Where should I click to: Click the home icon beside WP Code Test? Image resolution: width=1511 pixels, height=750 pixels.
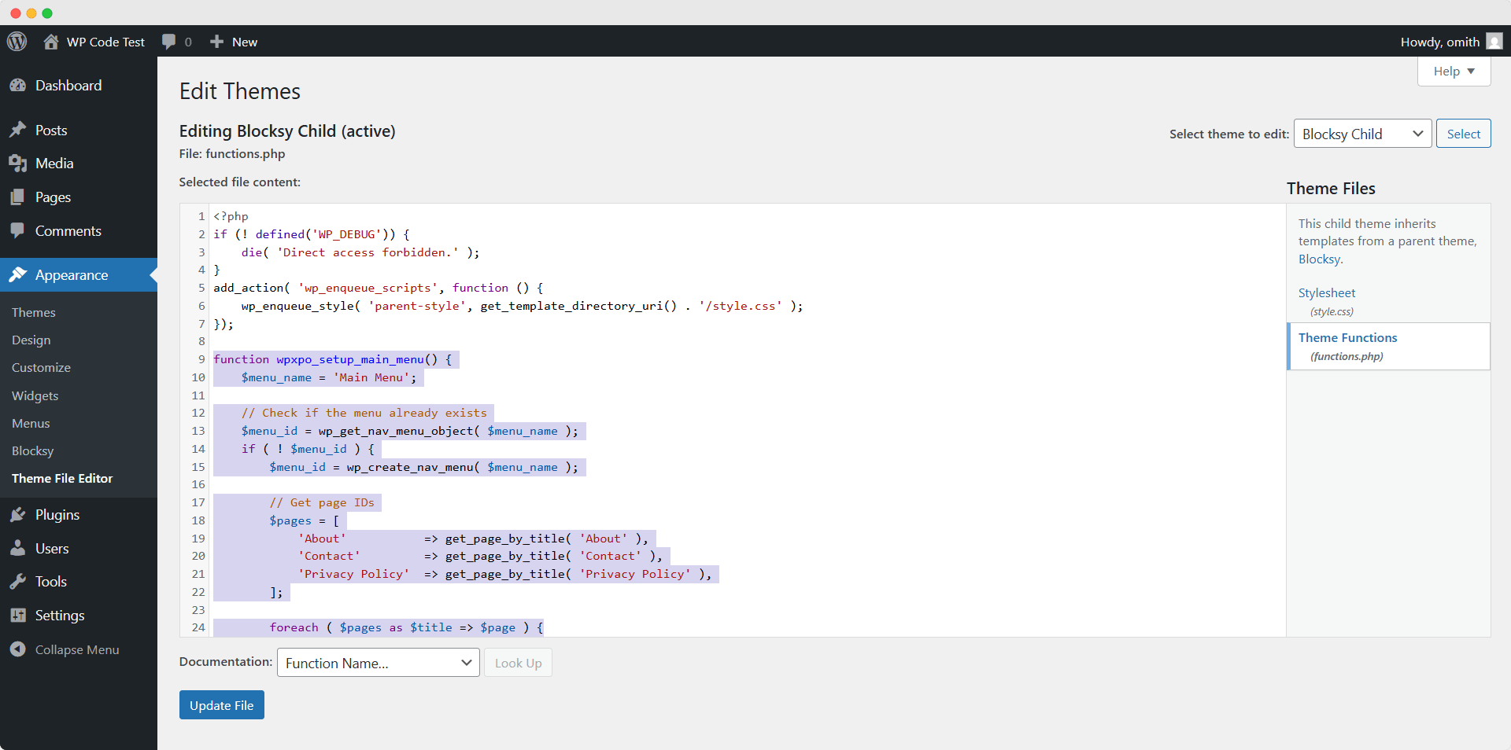51,42
